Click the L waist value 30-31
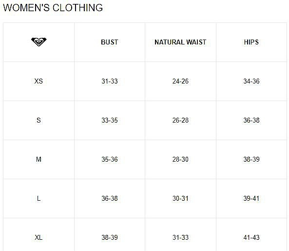Screen dimensions: 289x251 coord(180,198)
